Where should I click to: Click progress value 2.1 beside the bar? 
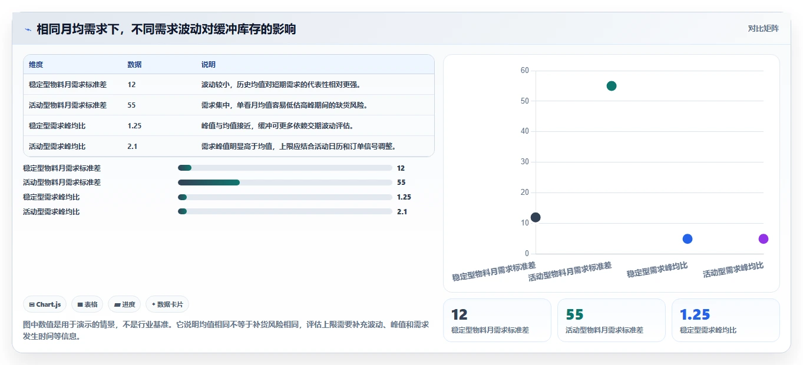click(402, 211)
